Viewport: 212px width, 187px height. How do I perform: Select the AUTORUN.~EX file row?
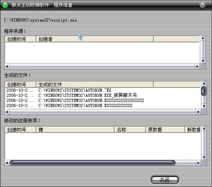103,90
